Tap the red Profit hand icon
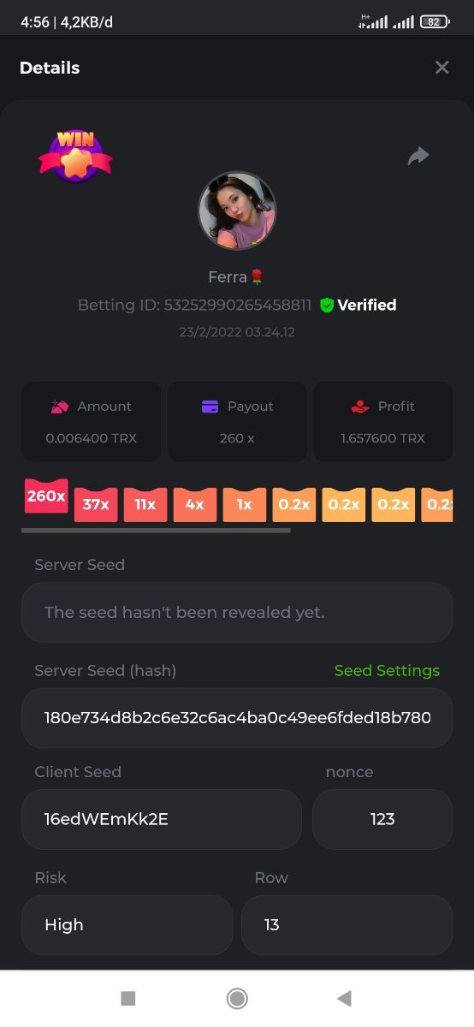Image resolution: width=474 pixels, height=1027 pixels. [360, 407]
